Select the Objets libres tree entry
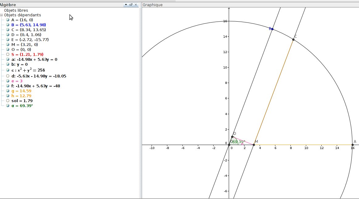This screenshot has height=199, width=359. click(x=16, y=10)
